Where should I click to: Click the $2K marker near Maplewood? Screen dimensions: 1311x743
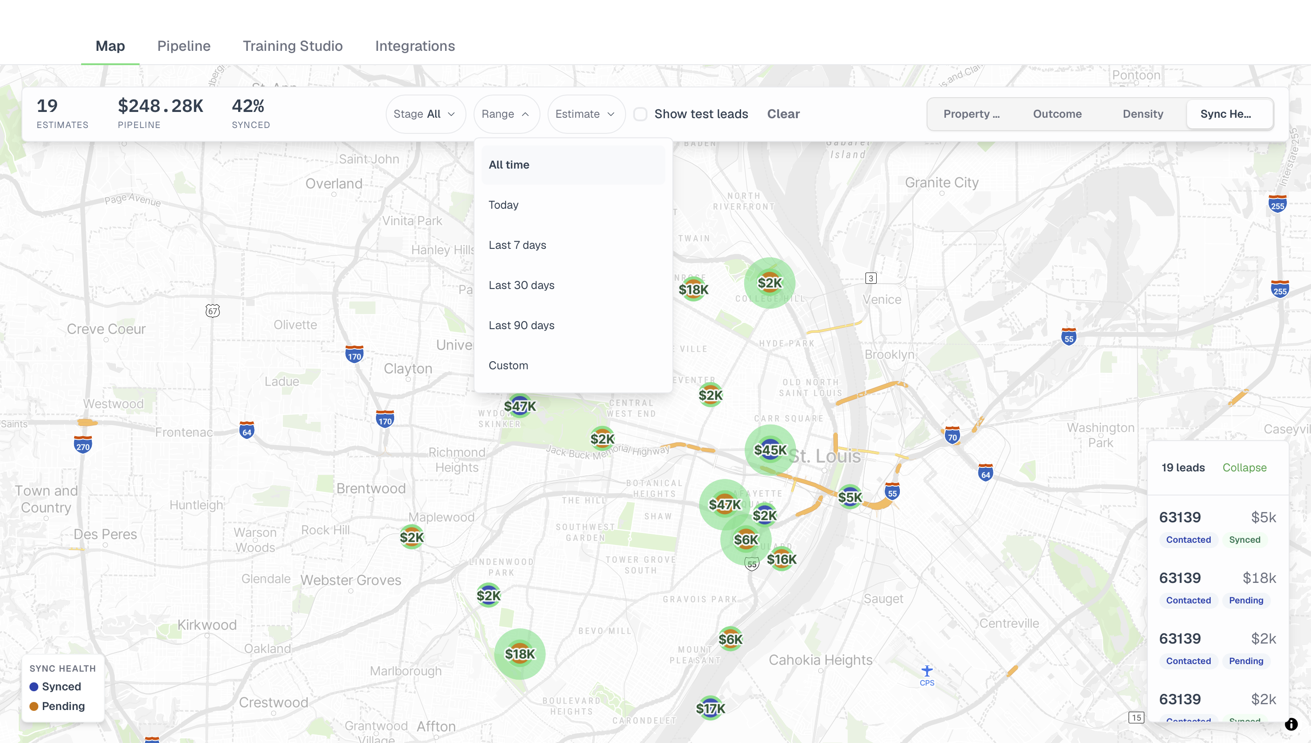(412, 537)
